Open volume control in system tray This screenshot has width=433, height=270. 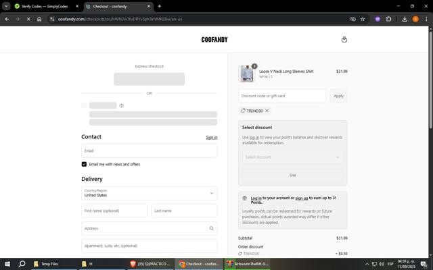[x=382, y=264]
